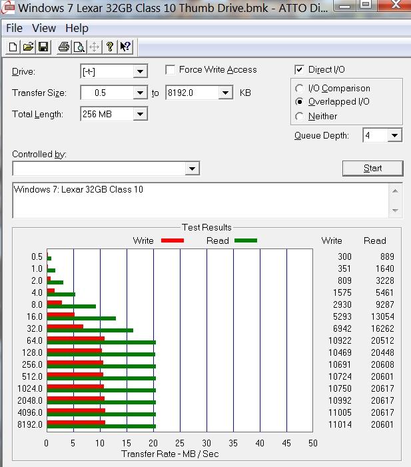Click the yellow question mark About icon
This screenshot has width=411, height=467.
point(110,47)
